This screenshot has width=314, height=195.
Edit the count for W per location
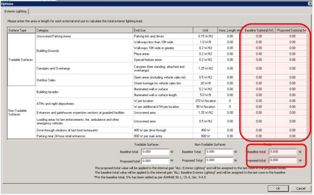(x=230, y=101)
